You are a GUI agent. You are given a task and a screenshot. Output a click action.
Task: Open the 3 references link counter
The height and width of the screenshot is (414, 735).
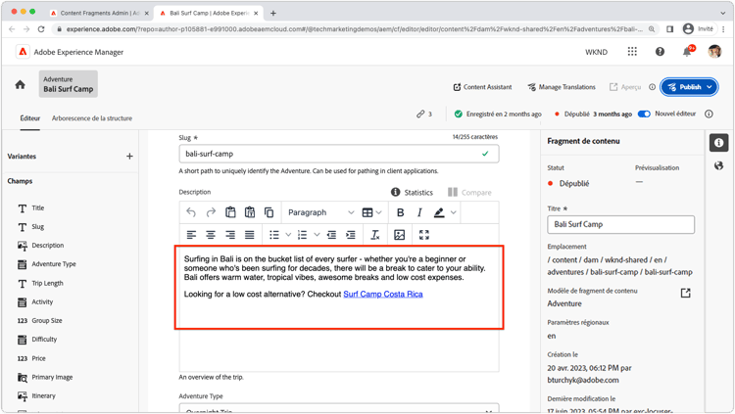click(424, 114)
